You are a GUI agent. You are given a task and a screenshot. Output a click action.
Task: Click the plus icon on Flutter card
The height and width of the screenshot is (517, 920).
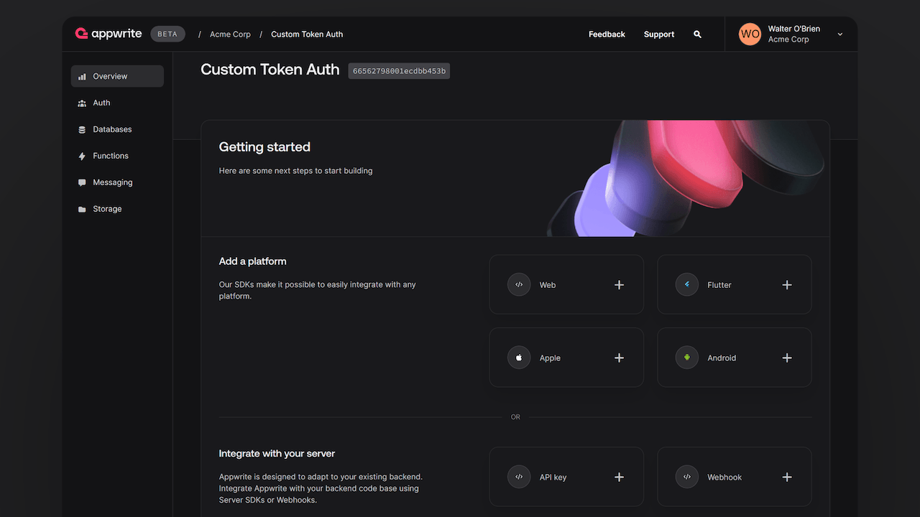[x=787, y=285]
